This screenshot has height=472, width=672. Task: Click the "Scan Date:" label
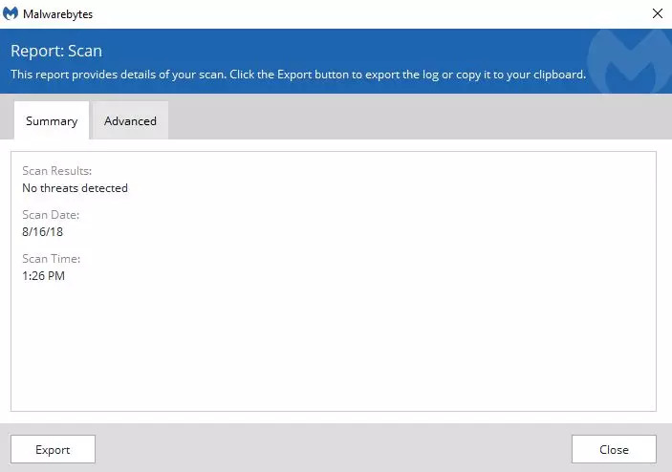pos(51,215)
